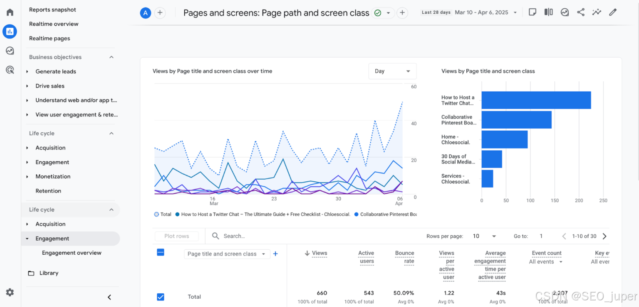639x307 pixels.
Task: Open the Home icon in left rail
Action: (10, 12)
